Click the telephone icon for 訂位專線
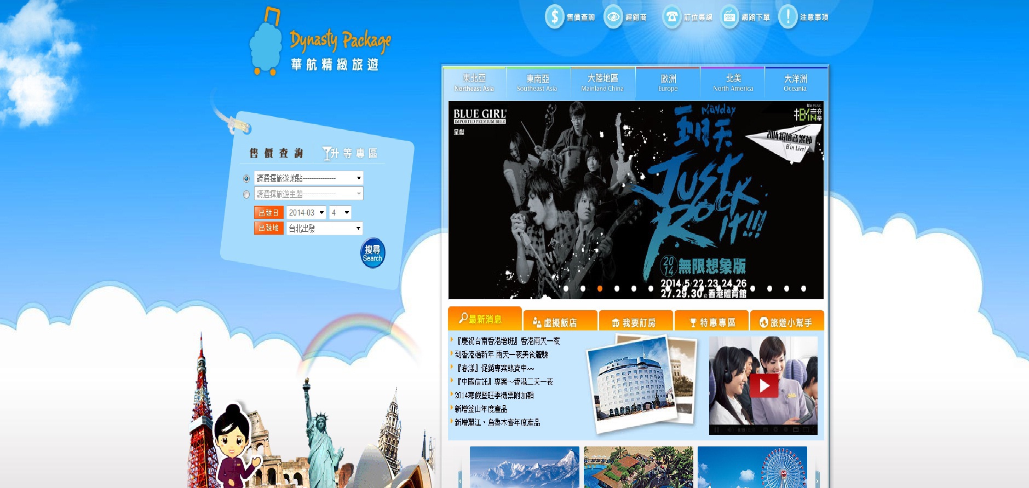1029x488 pixels. [x=672, y=17]
